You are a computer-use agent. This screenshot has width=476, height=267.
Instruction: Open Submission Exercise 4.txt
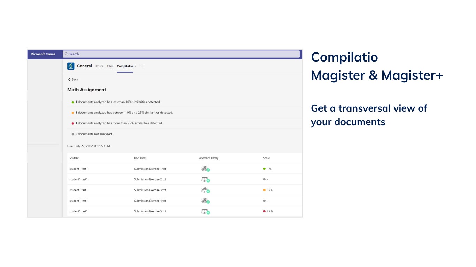click(150, 201)
